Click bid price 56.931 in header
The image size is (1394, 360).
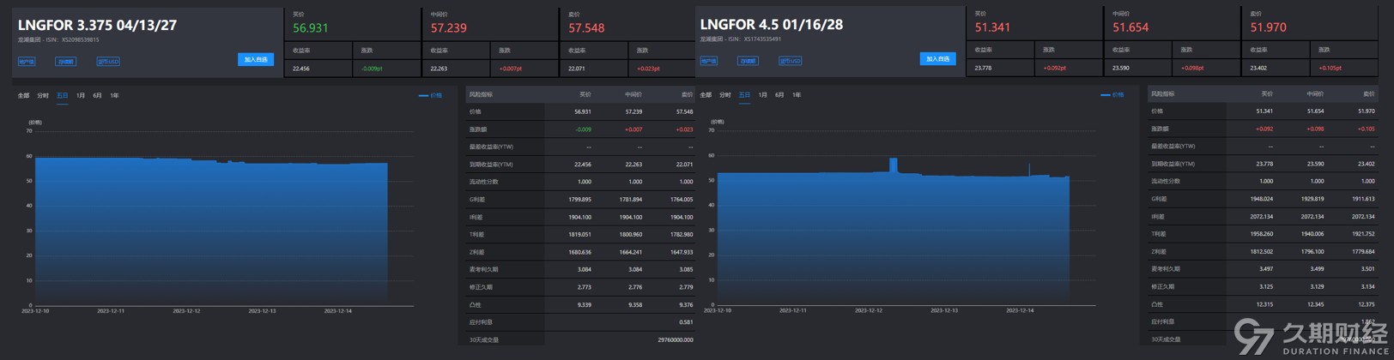311,28
